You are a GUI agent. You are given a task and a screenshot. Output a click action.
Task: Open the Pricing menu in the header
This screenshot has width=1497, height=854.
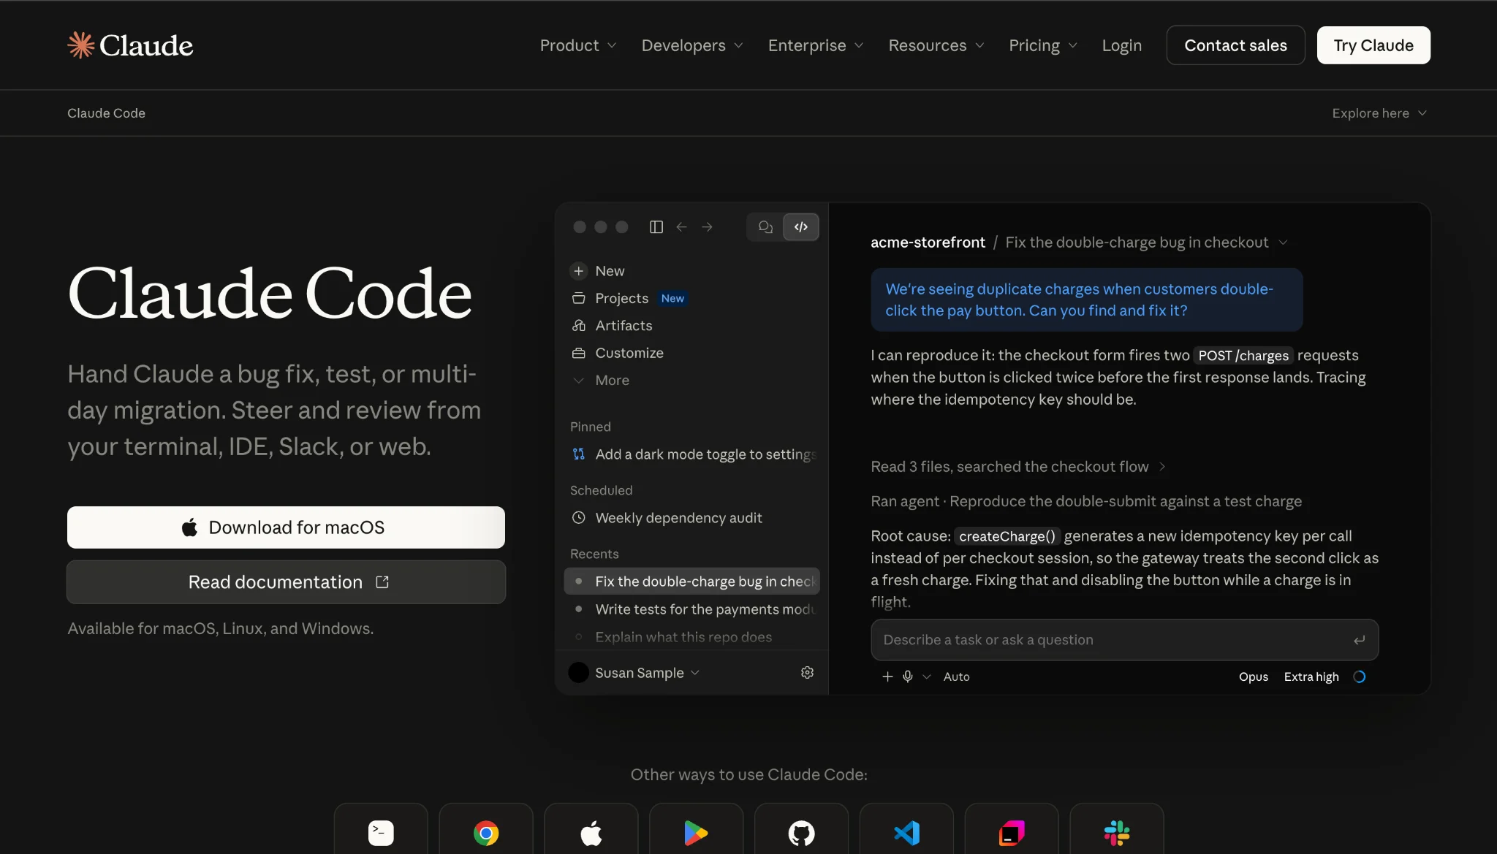coord(1043,45)
